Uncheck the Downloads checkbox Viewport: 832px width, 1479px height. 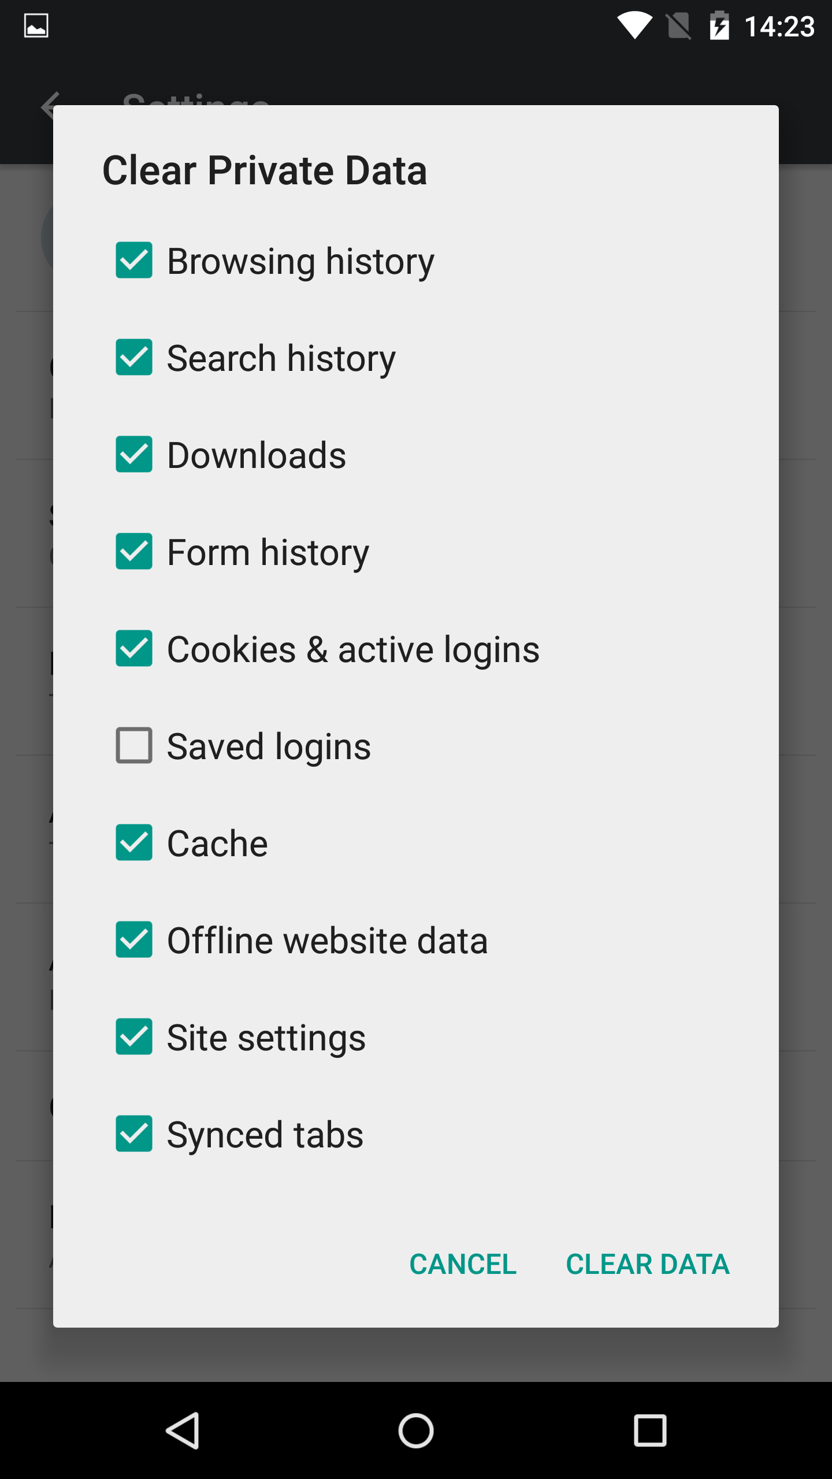pyautogui.click(x=134, y=455)
